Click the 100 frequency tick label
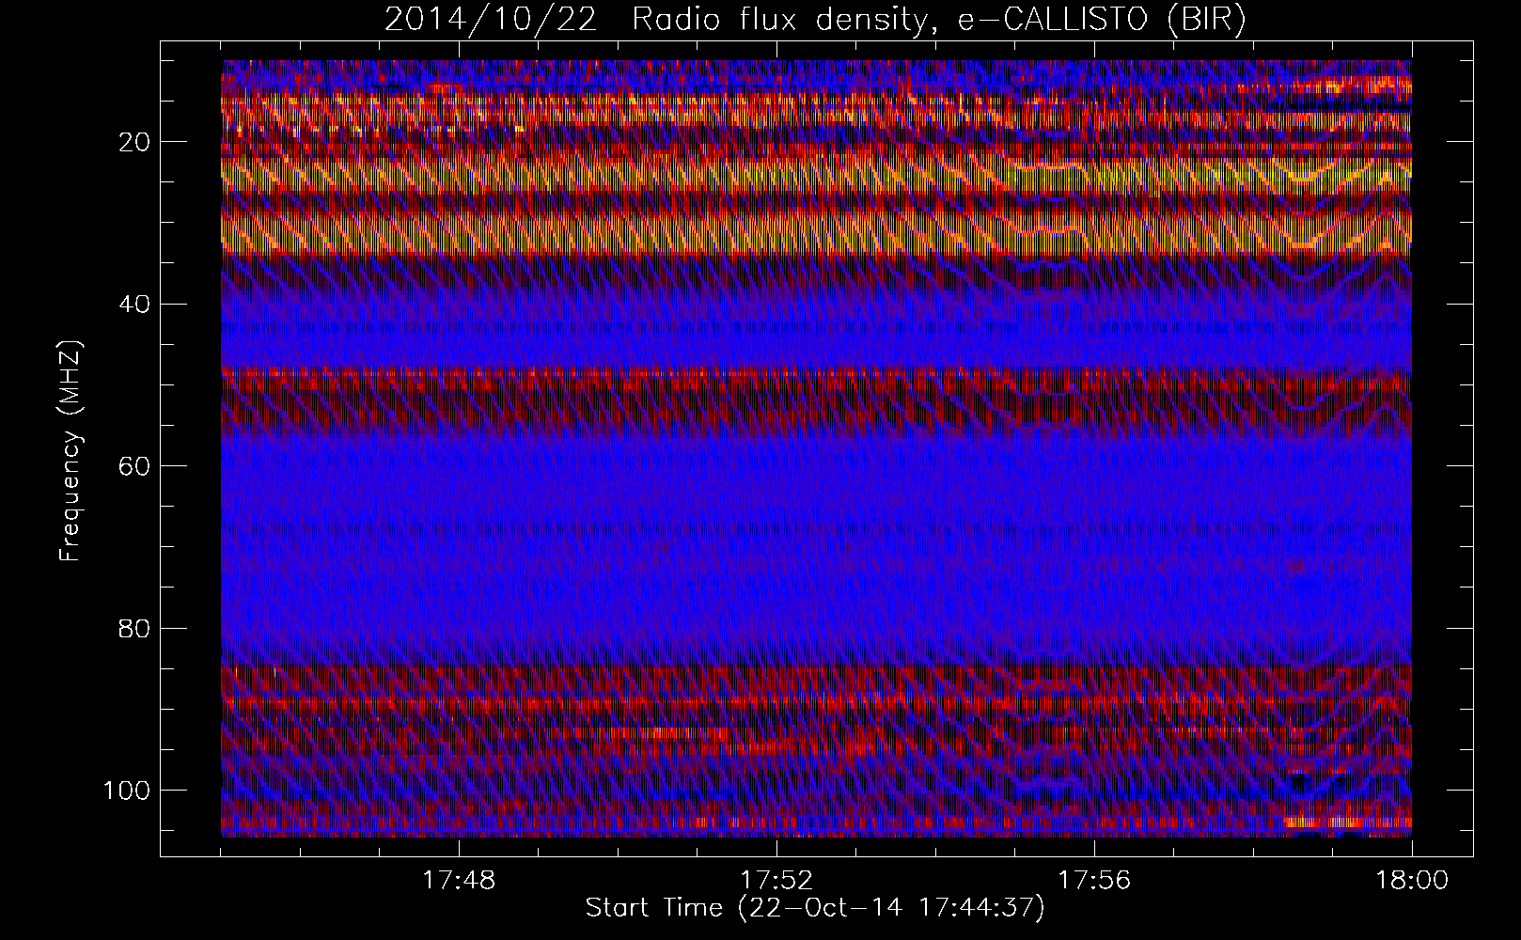 click(128, 791)
